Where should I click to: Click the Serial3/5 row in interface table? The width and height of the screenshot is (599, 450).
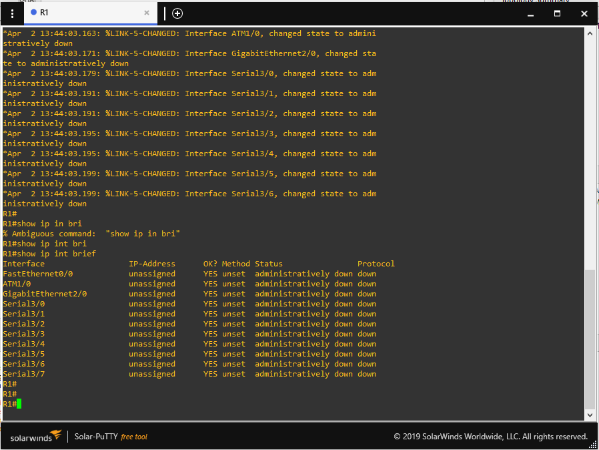[189, 354]
